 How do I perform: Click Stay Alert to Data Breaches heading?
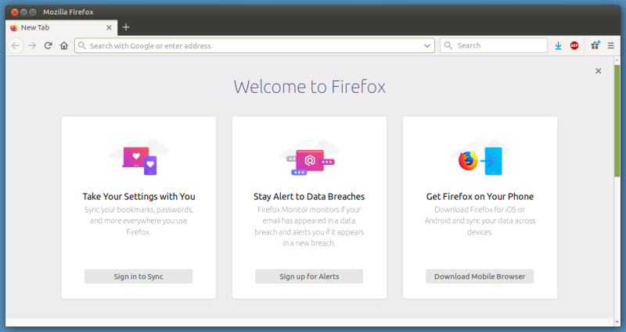[309, 197]
